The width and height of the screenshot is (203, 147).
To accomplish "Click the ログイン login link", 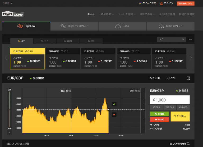I will (167, 3).
